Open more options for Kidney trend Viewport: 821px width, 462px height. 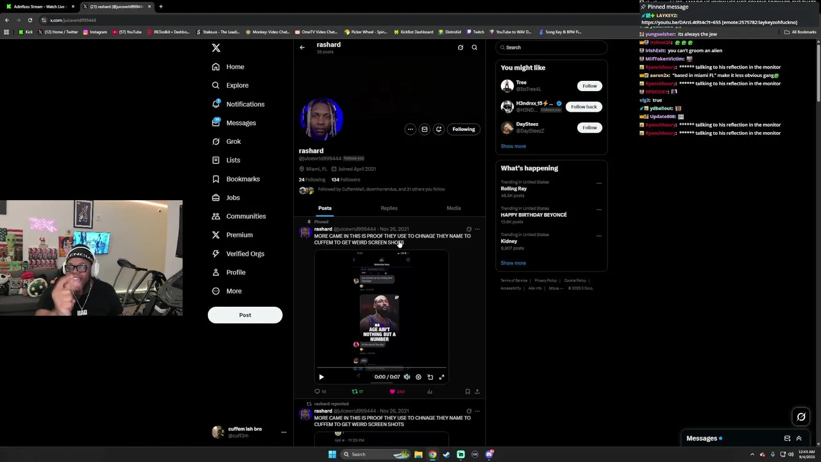point(599,235)
